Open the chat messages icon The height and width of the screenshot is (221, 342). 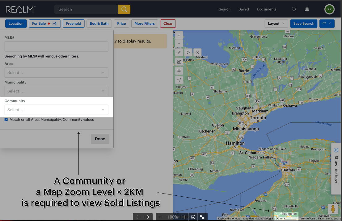pyautogui.click(x=293, y=9)
